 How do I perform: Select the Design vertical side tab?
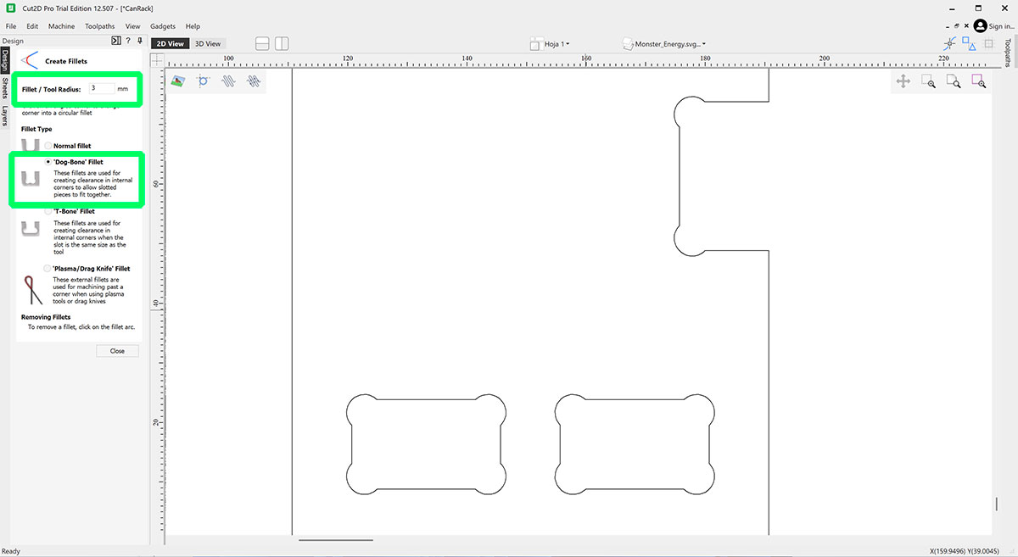[x=5, y=61]
